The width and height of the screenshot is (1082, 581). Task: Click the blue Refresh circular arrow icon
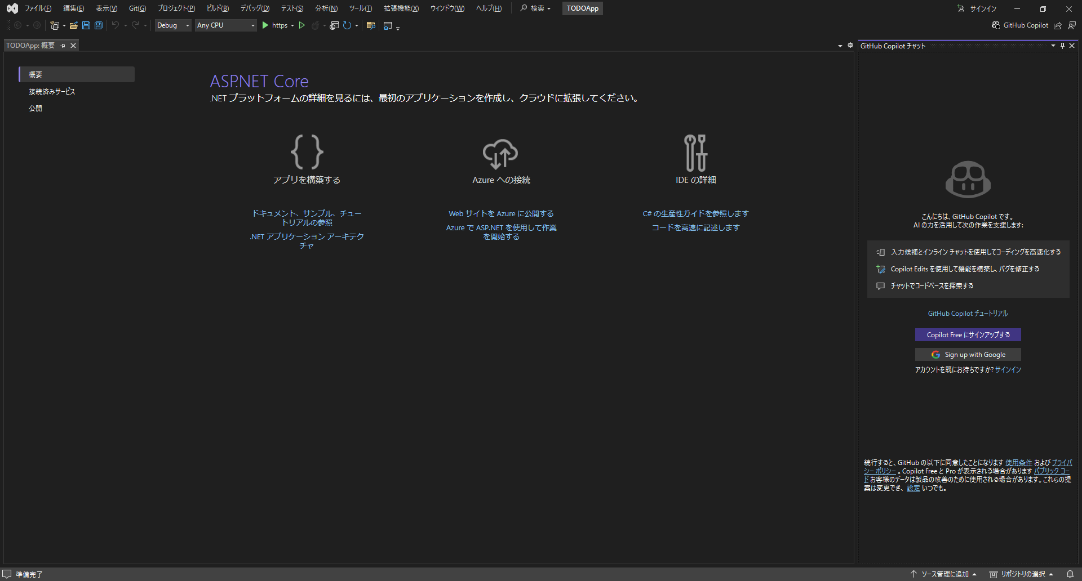347,25
